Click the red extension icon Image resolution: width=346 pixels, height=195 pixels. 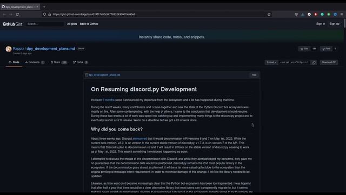[316, 15]
